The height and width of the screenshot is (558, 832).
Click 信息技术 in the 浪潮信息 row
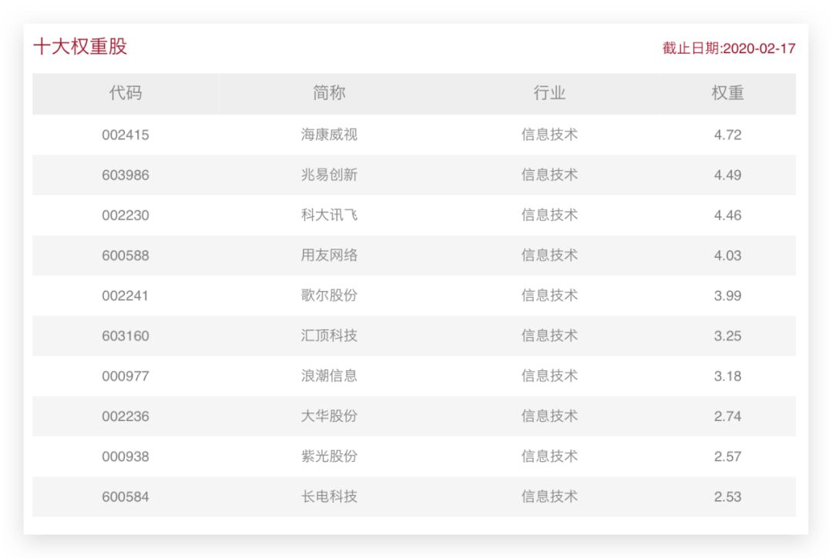[x=549, y=376]
